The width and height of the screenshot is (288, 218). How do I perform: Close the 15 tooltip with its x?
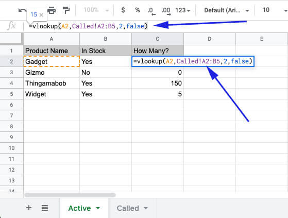tap(42, 15)
